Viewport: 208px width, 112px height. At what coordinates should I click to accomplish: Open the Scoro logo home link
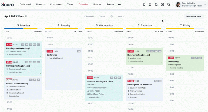pyautogui.click(x=8, y=5)
